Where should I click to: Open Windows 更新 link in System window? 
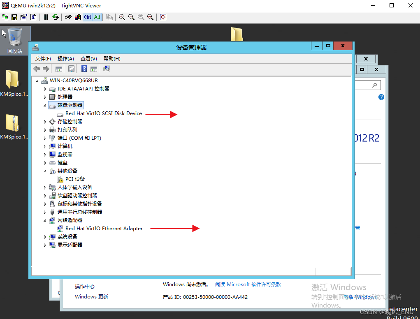[x=91, y=297]
